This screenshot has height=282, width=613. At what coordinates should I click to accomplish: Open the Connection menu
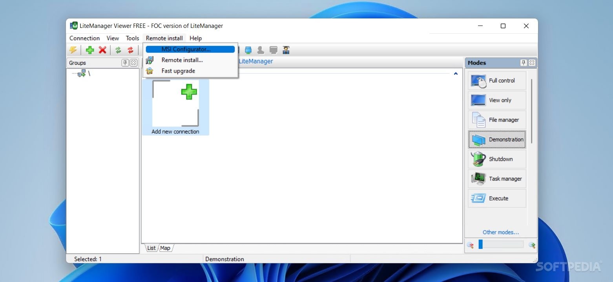coord(84,38)
